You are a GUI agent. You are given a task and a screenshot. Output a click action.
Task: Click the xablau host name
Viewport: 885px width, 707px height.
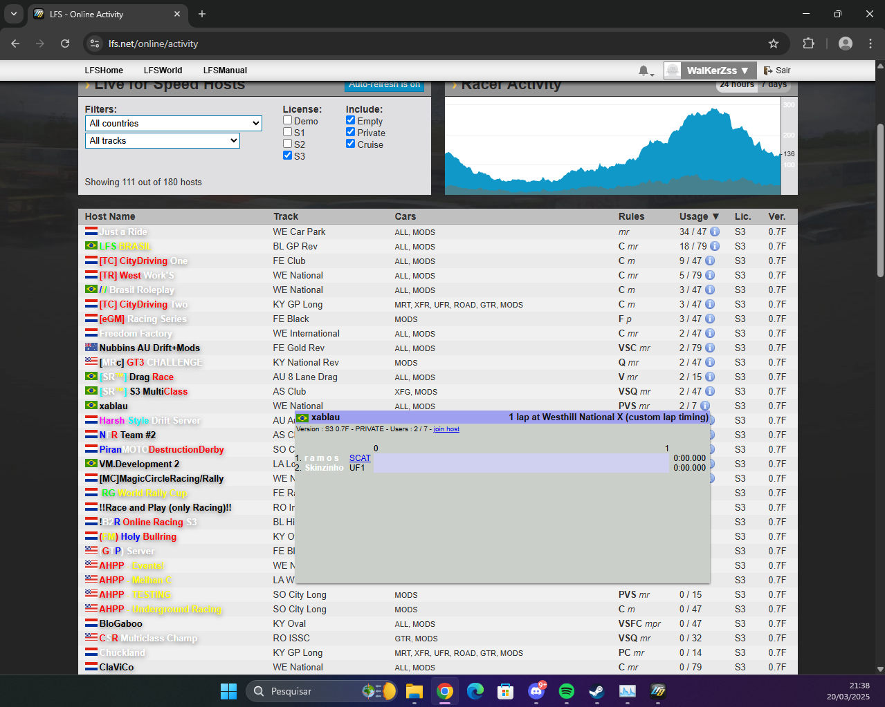coord(113,406)
